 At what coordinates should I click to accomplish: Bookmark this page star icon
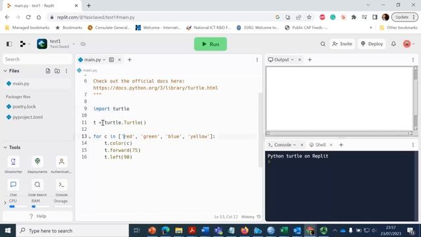(309, 17)
